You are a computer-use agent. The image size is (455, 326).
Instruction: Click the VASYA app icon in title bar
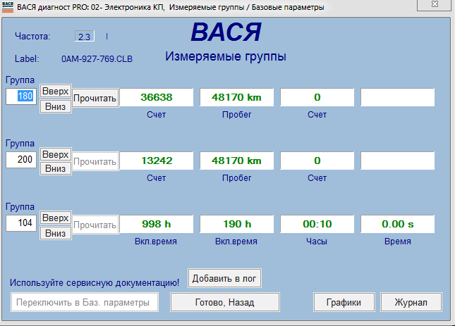tap(8, 7)
